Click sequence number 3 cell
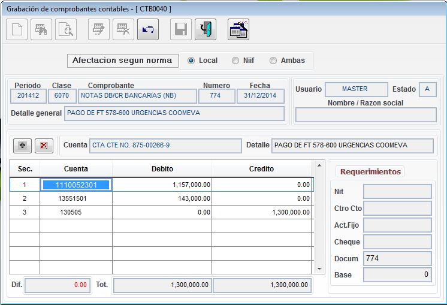Image resolution: width=447 pixels, height=305 pixels. [25, 212]
